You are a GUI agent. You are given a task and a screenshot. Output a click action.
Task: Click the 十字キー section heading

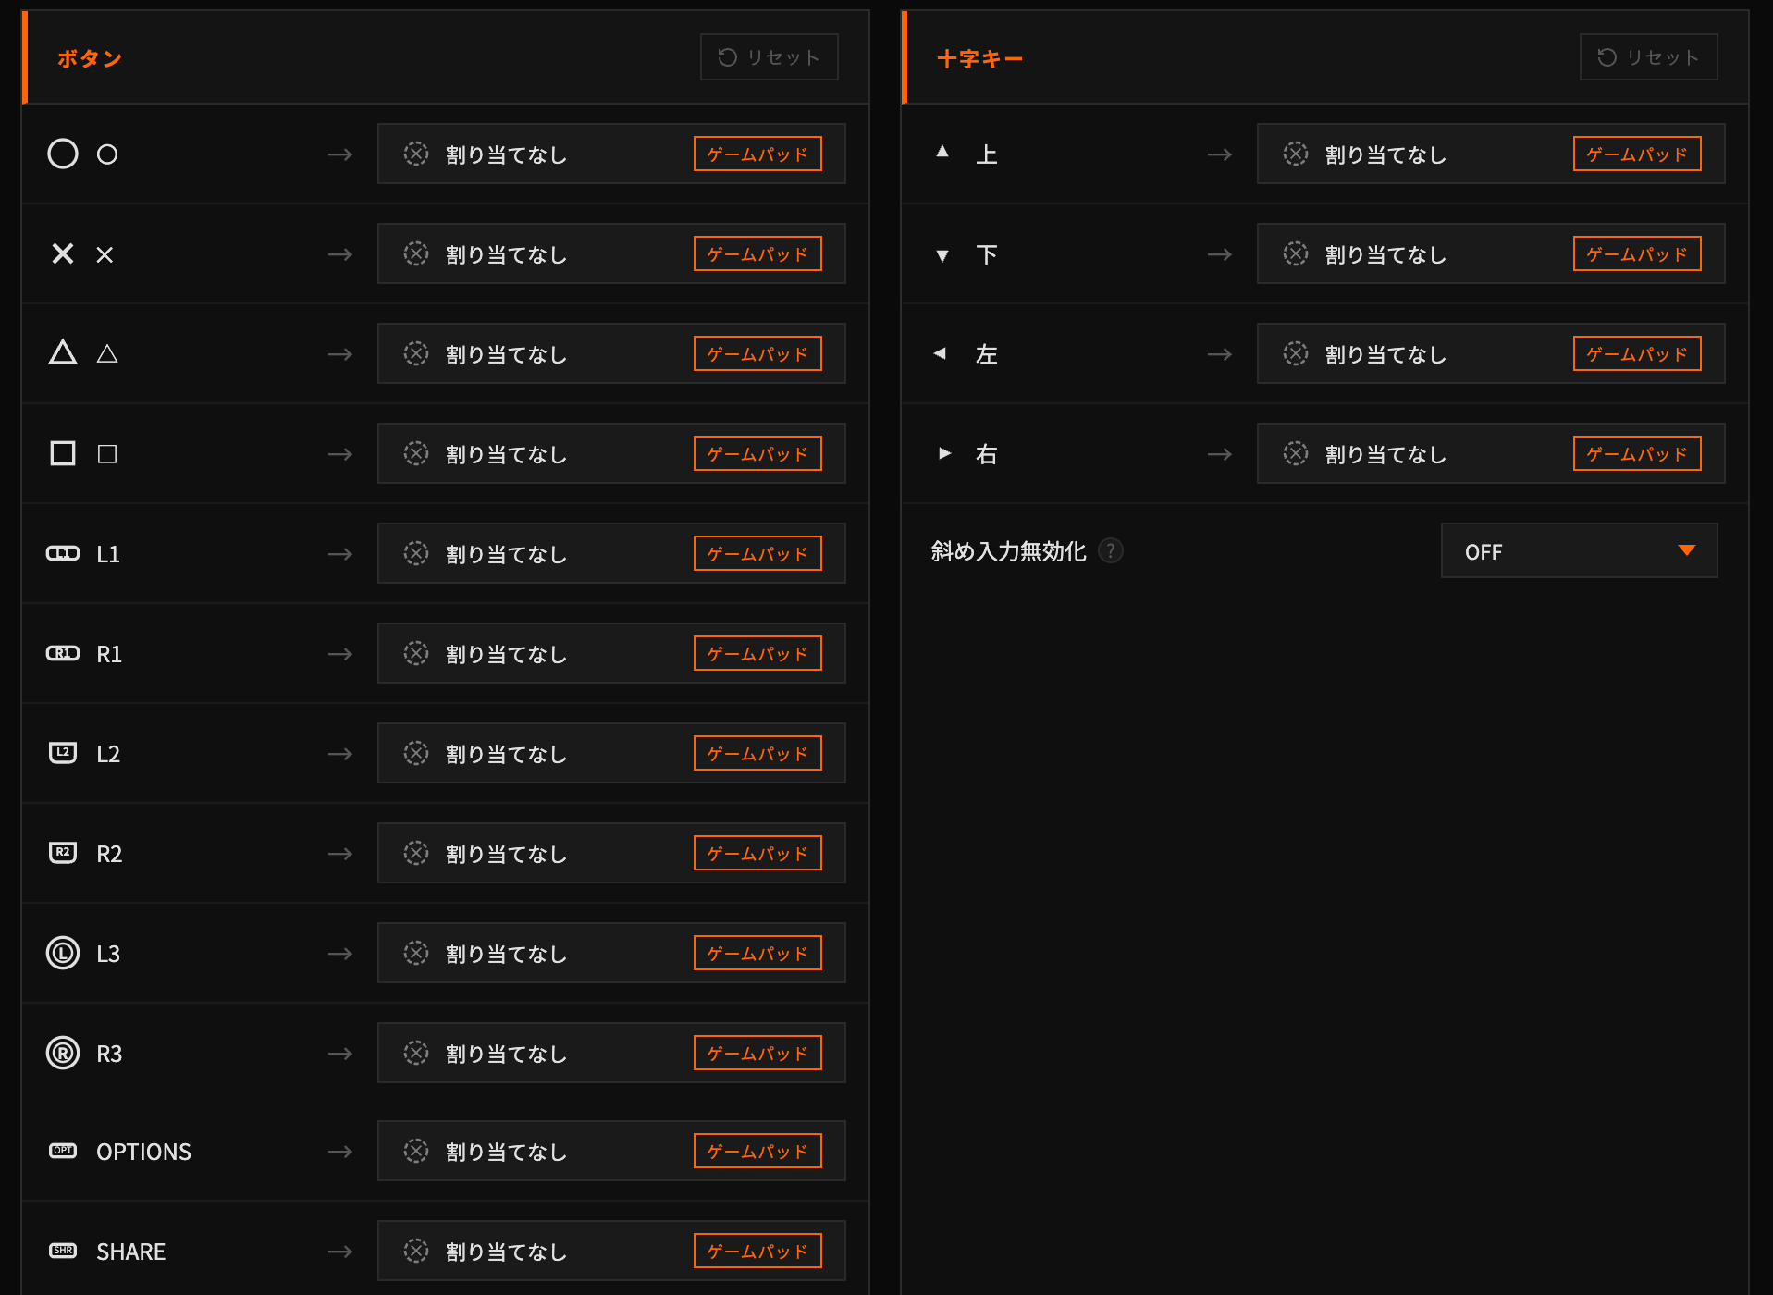[979, 59]
